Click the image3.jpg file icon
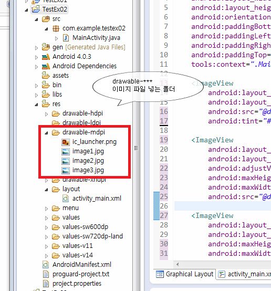The height and width of the screenshot is (291, 271). pyautogui.click(x=66, y=170)
